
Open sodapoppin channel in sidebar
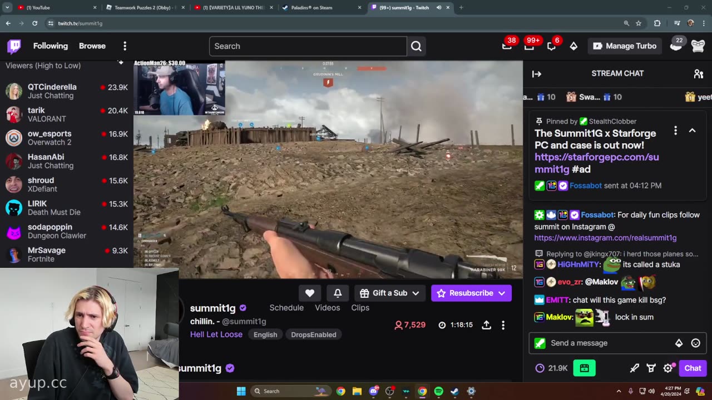click(x=67, y=231)
